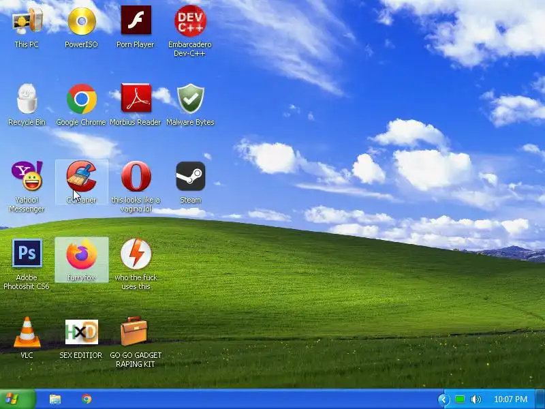545x409 pixels.
Task: Launch Chrome from the taskbar
Action: 87,399
